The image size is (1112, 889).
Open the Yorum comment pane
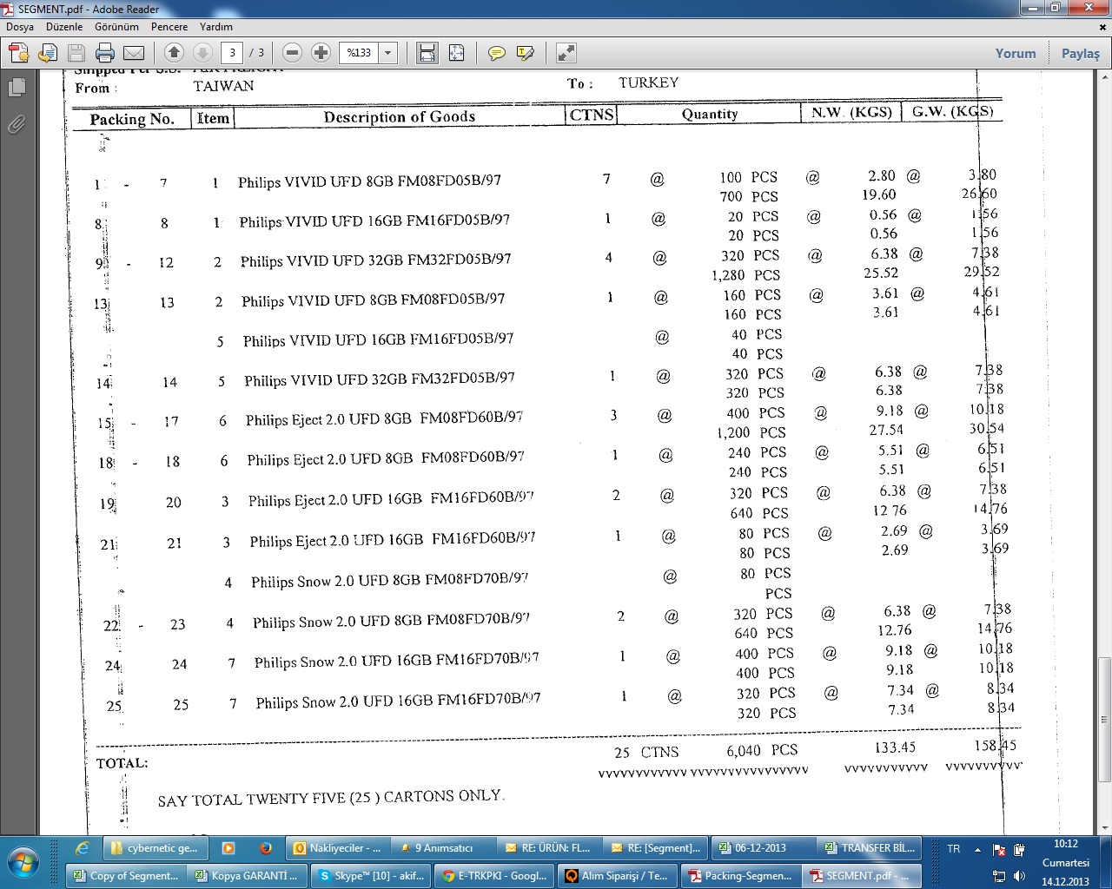[x=1016, y=53]
